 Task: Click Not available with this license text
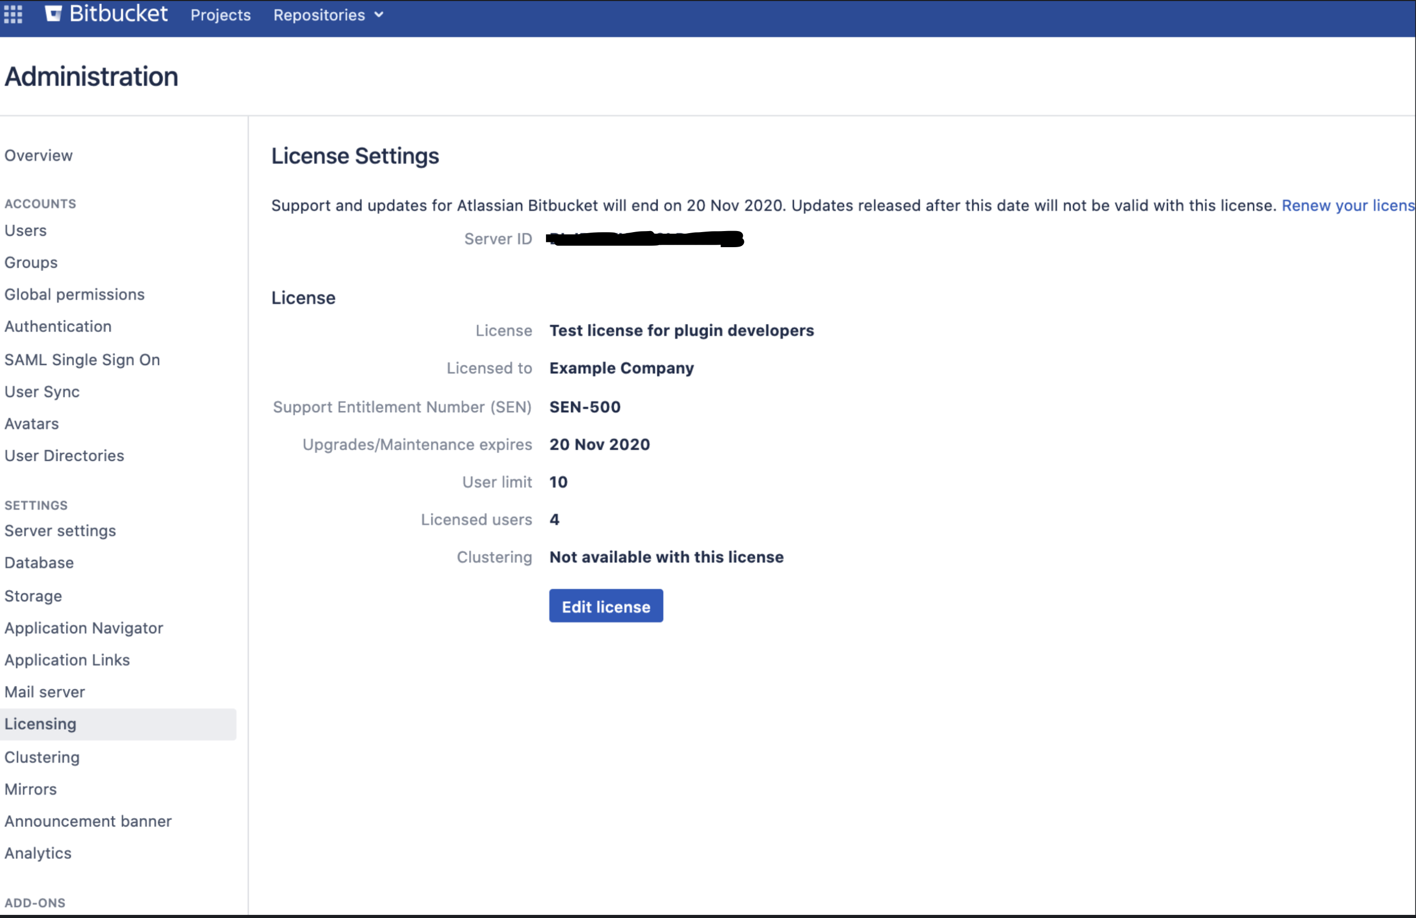click(x=666, y=557)
